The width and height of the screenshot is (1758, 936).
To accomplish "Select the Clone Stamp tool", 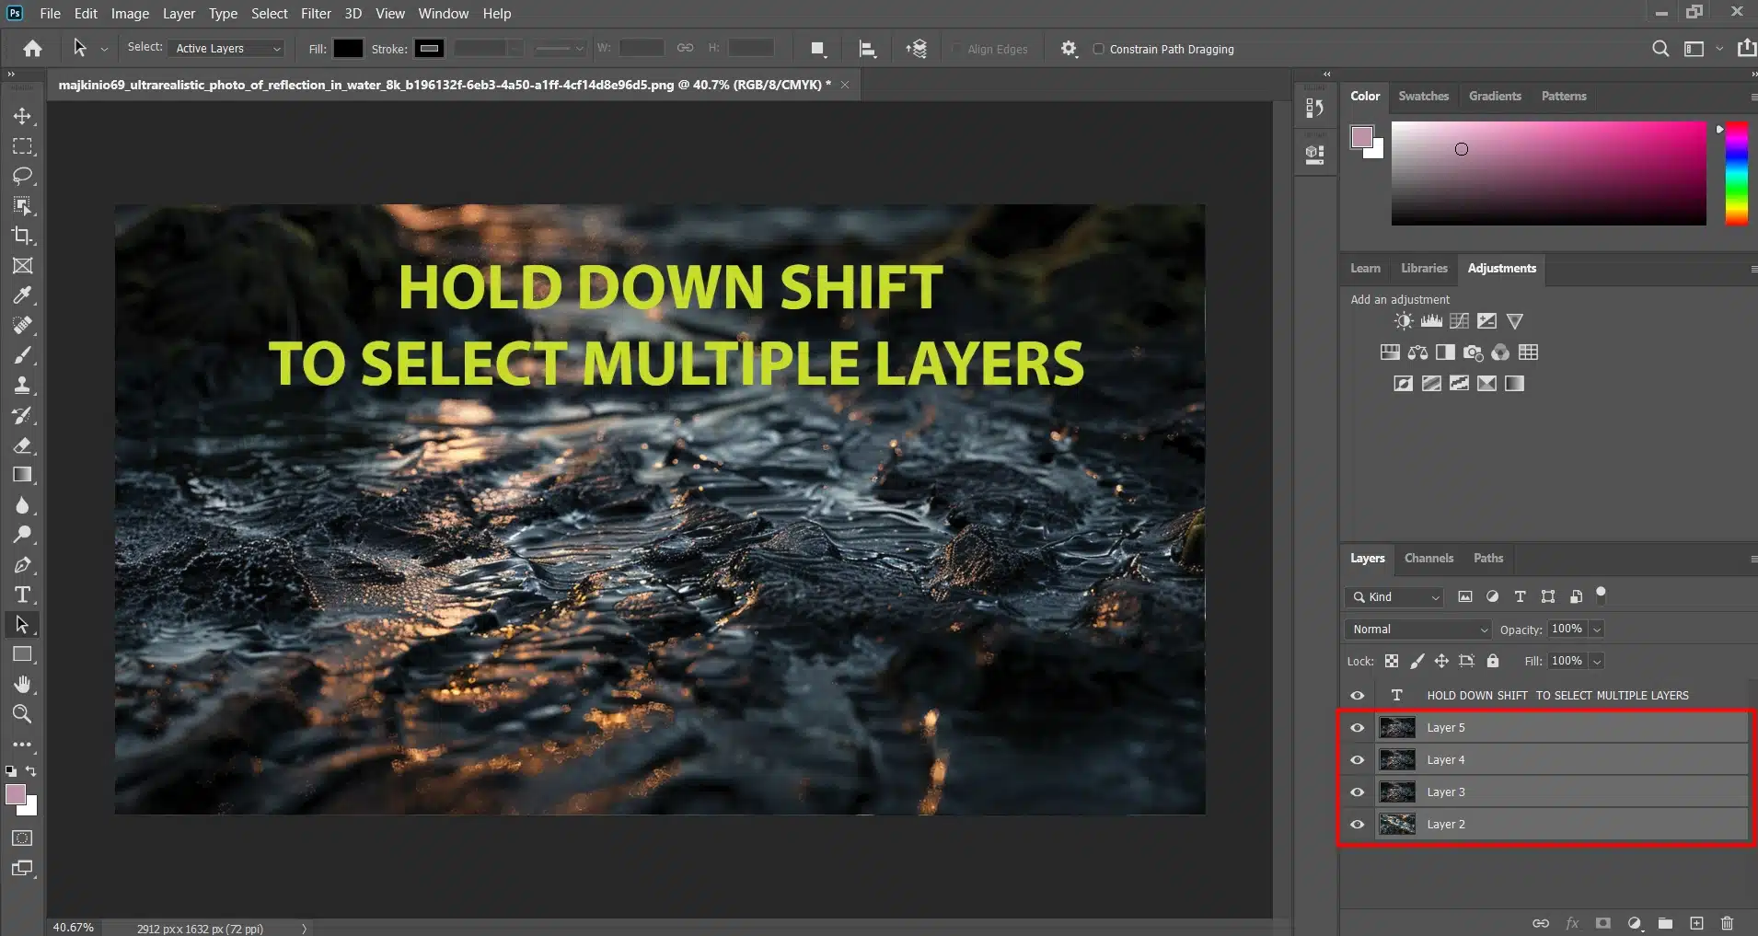I will (x=22, y=385).
